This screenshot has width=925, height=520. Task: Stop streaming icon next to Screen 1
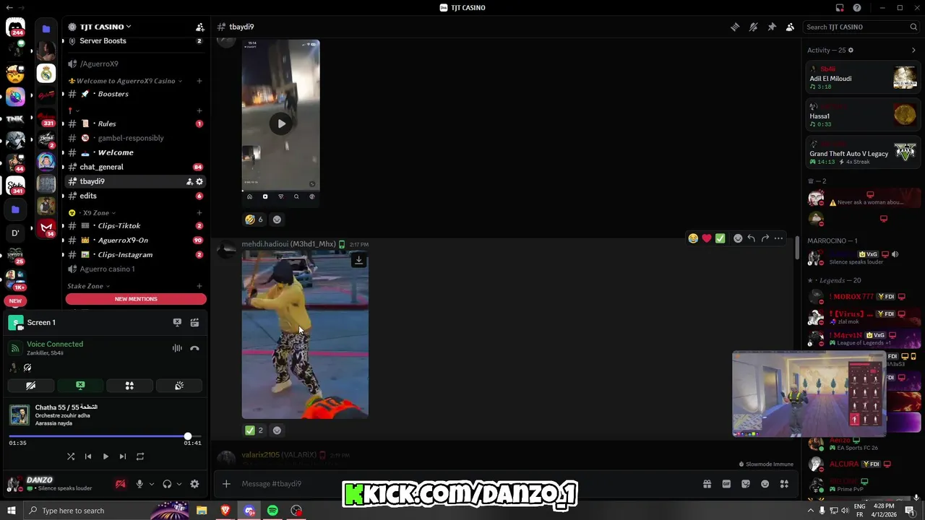point(177,322)
